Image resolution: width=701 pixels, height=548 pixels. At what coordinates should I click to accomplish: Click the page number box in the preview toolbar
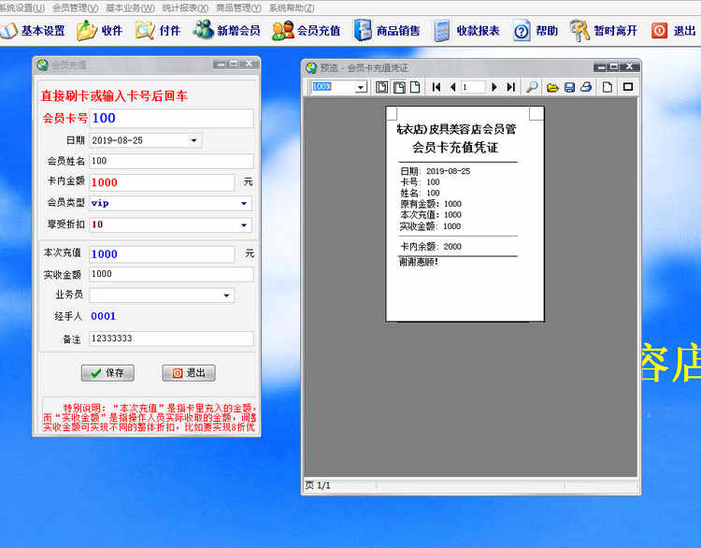(x=473, y=87)
